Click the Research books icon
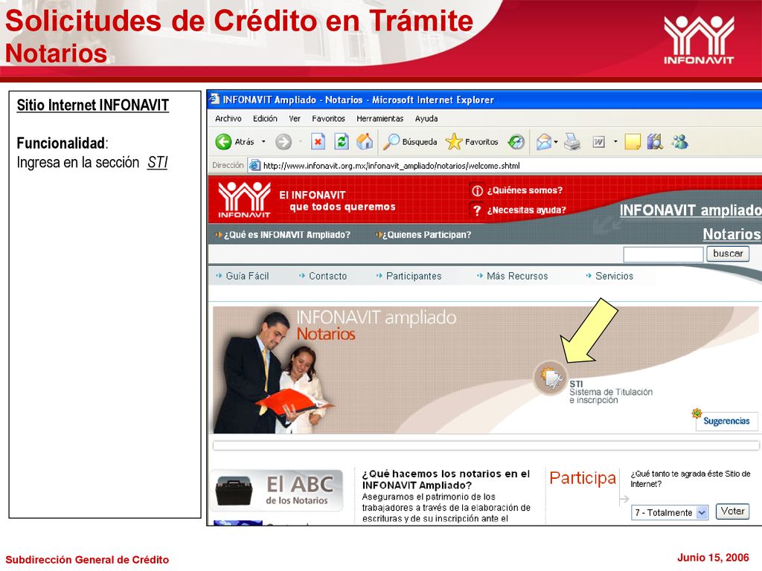762x571 pixels. coord(655,142)
